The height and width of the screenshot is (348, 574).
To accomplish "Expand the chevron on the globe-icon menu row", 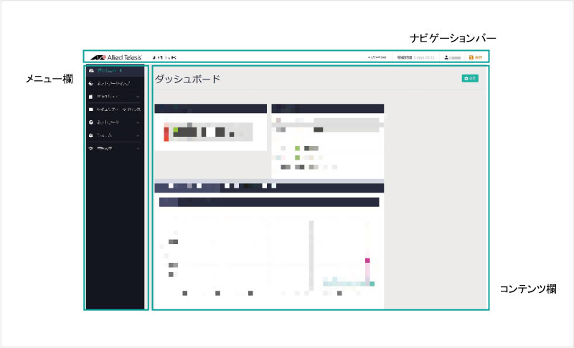I will (x=138, y=122).
